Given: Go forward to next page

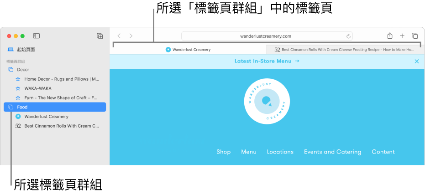Looking at the screenshot, I should click(131, 36).
